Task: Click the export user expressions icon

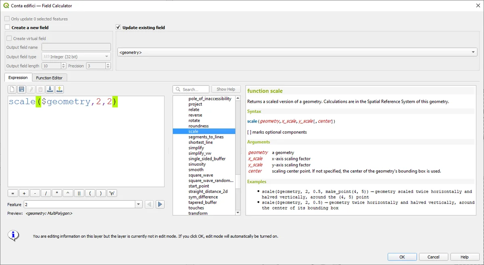Action: pyautogui.click(x=59, y=89)
